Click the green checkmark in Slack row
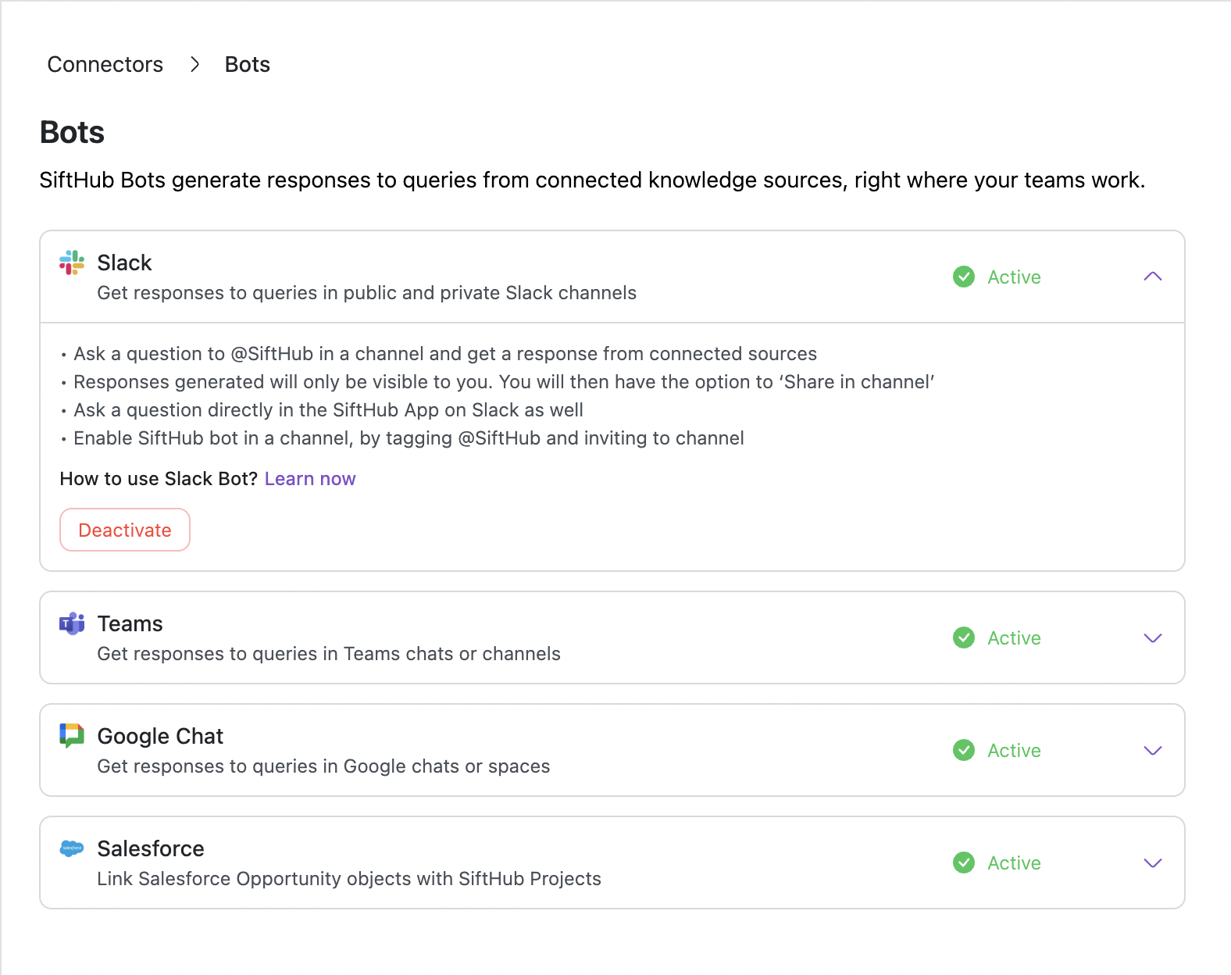This screenshot has height=975, width=1231. [964, 277]
